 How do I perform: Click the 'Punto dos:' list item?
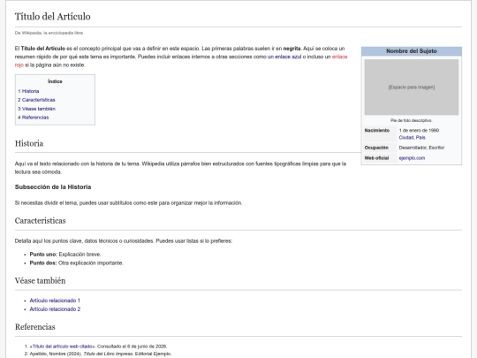[x=76, y=263]
